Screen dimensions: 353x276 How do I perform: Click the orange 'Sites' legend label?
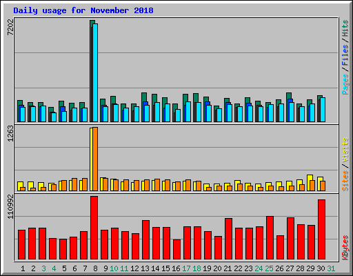tap(345, 181)
